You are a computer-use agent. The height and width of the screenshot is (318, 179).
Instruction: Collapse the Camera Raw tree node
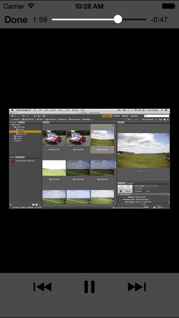coord(13,127)
